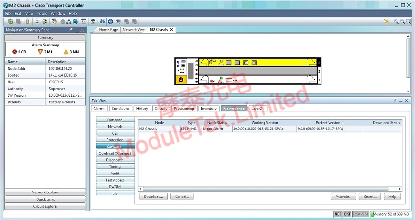Viewport: 415px width, 220px height.
Task: Click the Download... button
Action: [x=153, y=196]
